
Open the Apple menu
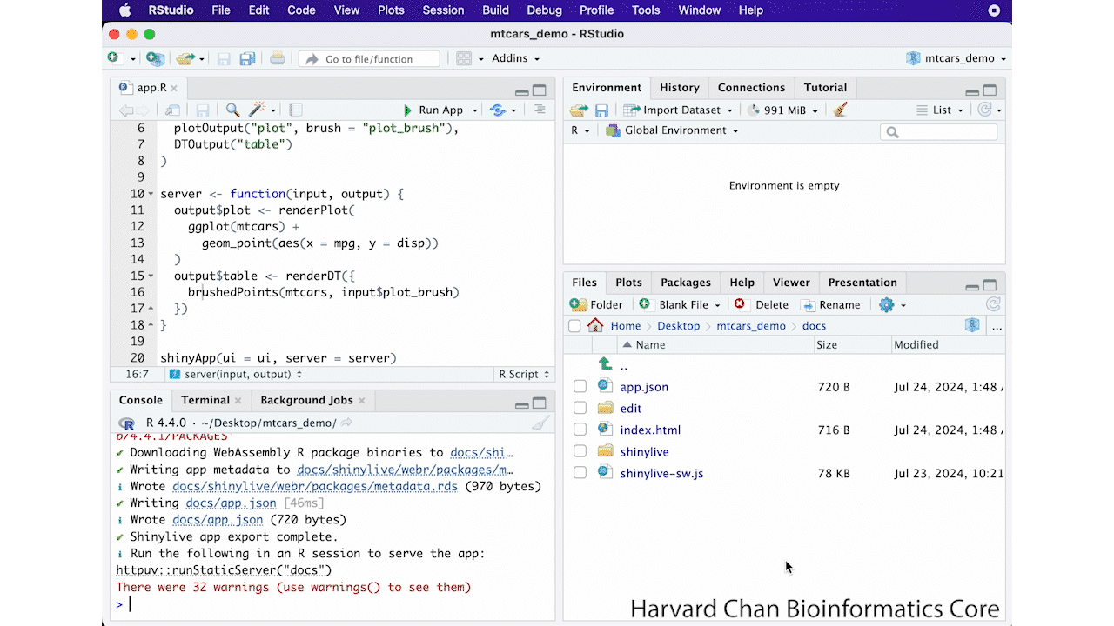pos(124,10)
